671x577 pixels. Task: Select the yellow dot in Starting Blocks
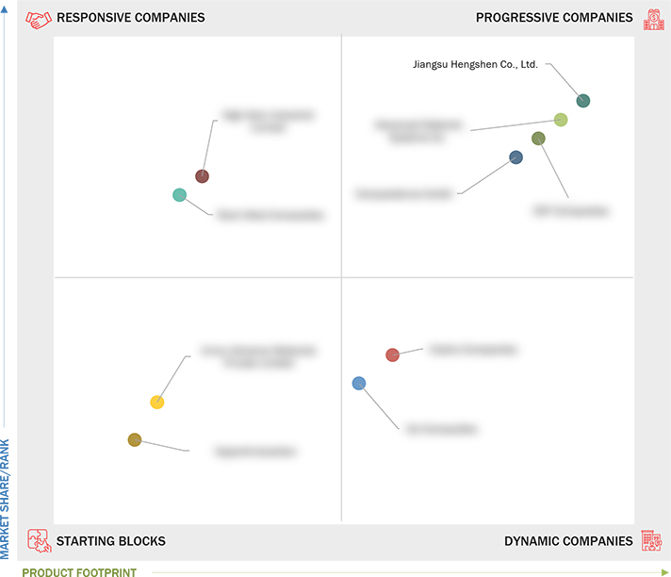pyautogui.click(x=157, y=403)
